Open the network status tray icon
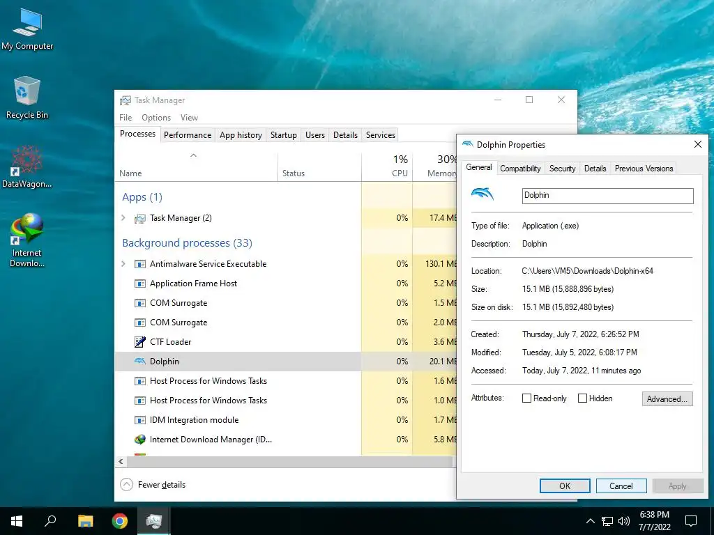This screenshot has height=535, width=714. (x=607, y=521)
